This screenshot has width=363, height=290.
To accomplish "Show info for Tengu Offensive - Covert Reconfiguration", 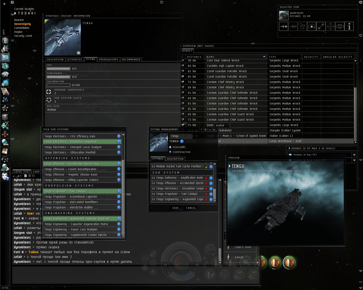I will coord(119,169).
